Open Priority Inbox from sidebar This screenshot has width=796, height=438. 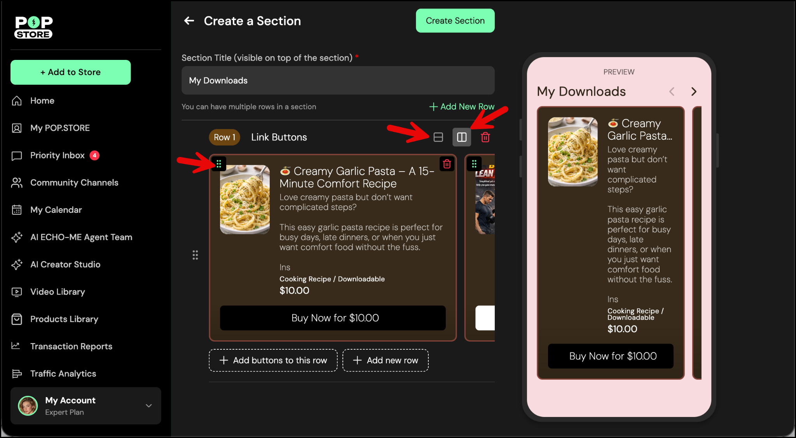click(58, 155)
